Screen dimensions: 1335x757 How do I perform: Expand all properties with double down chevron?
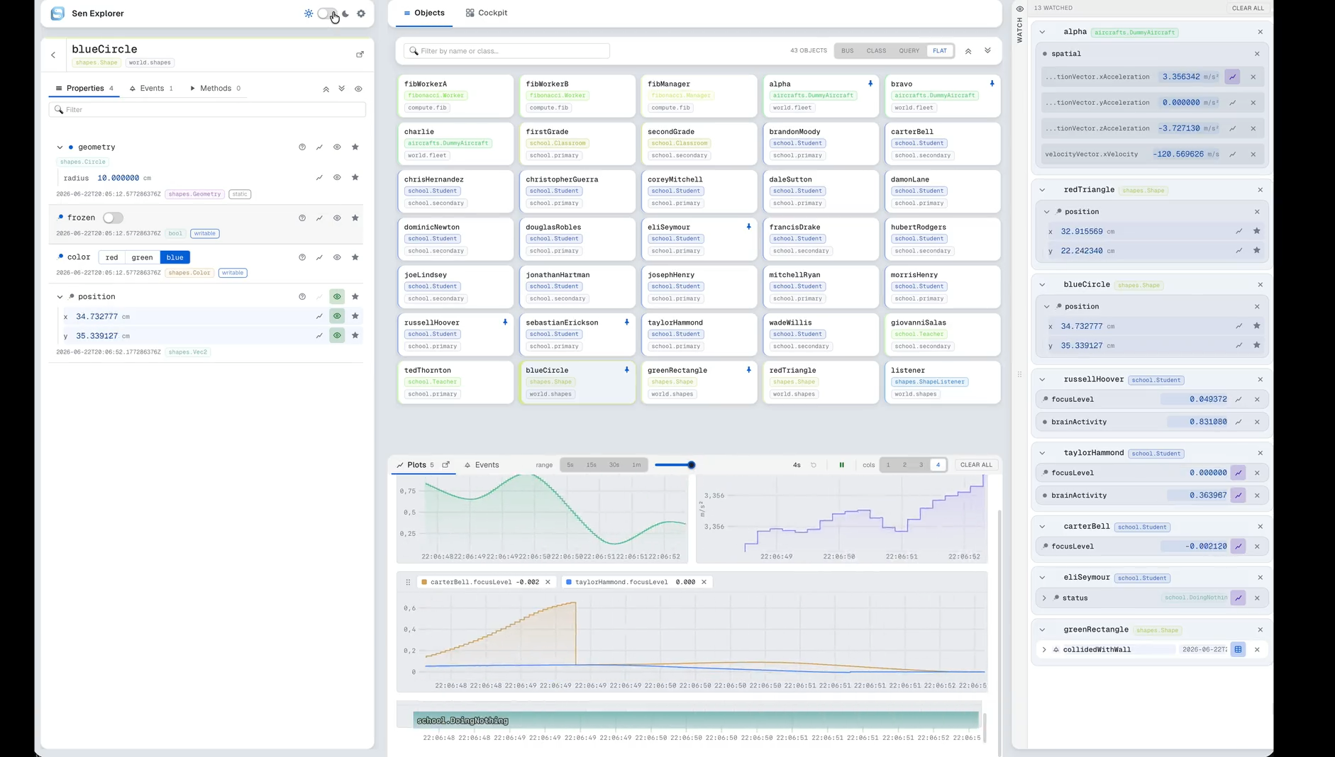coord(342,89)
